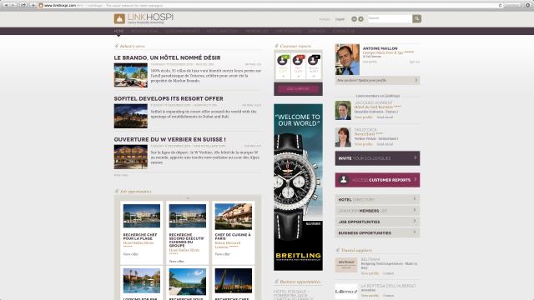The image size is (534, 300).
Task: Click the person icon on Access Customer Reports
Action: pyautogui.click(x=343, y=180)
